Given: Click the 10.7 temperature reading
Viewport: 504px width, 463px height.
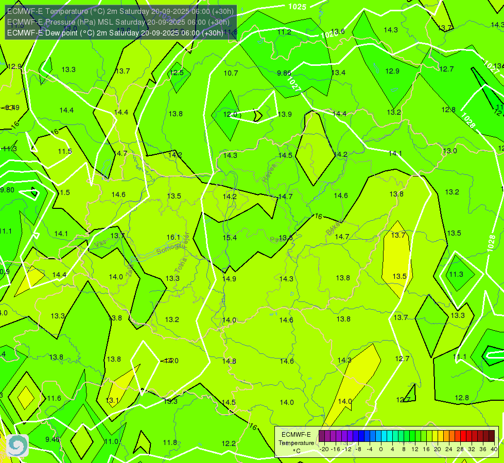Looking at the screenshot, I should pos(231,73).
